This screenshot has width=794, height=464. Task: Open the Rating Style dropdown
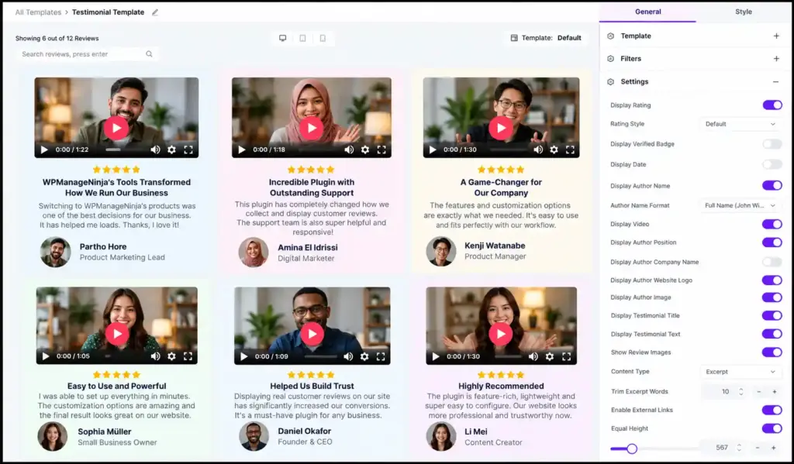coord(740,124)
